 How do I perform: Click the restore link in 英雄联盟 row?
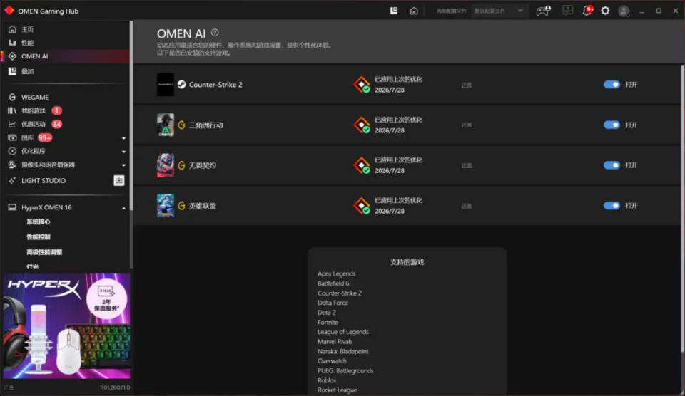tap(467, 206)
